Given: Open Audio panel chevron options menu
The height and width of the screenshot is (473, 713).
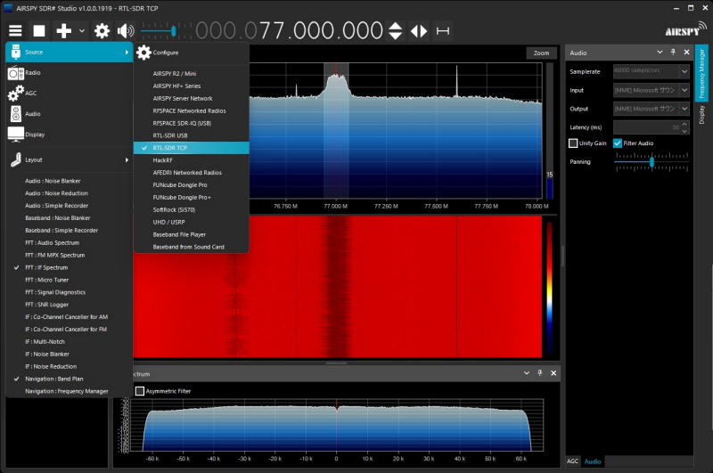Looking at the screenshot, I should [x=660, y=53].
